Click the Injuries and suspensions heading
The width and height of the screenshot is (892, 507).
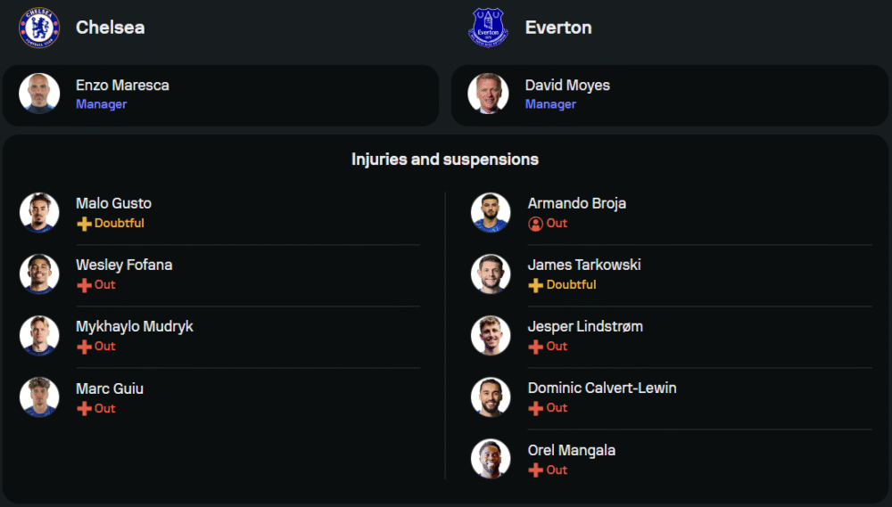445,159
